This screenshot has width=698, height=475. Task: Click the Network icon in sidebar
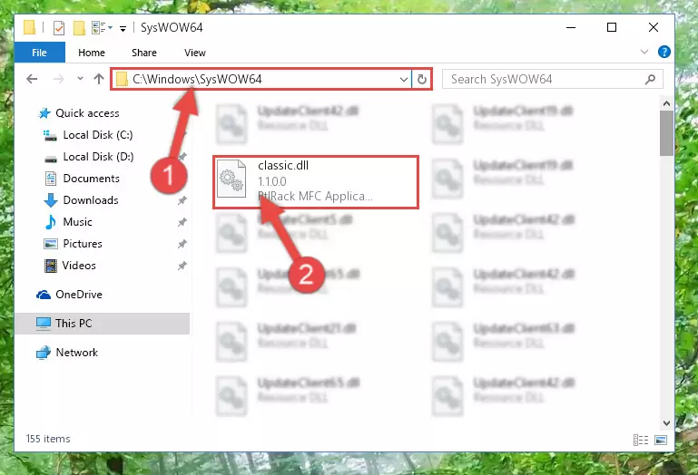(44, 353)
